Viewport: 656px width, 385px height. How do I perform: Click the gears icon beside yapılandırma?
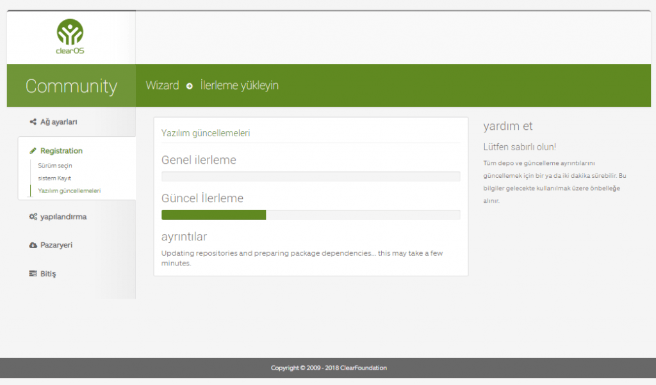[33, 217]
